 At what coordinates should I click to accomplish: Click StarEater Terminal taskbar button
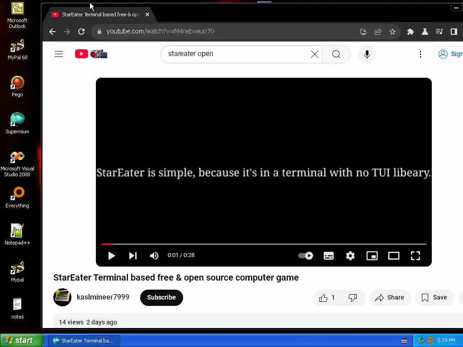click(84, 341)
